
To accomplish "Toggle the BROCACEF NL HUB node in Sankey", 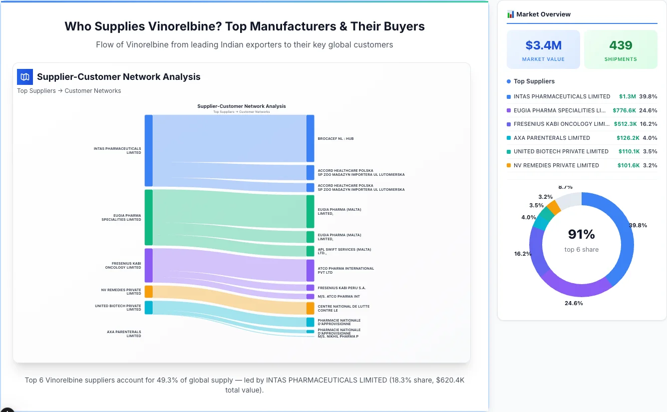I will coord(310,138).
